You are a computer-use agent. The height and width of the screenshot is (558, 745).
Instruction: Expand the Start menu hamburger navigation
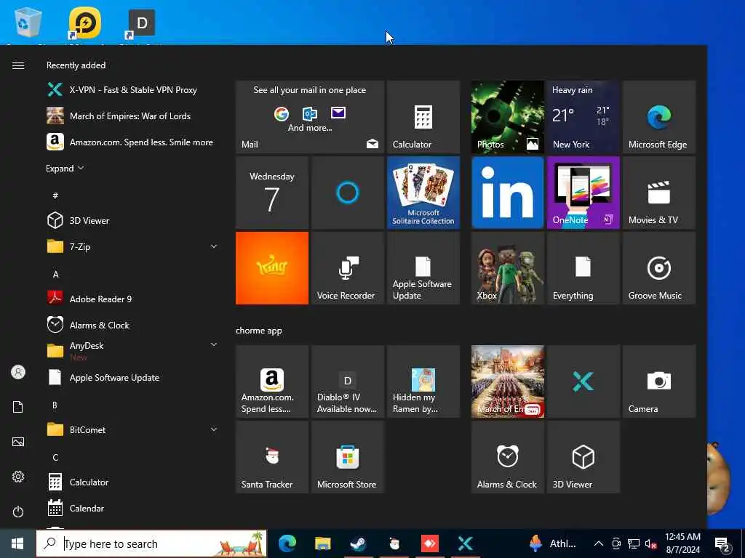pyautogui.click(x=18, y=65)
